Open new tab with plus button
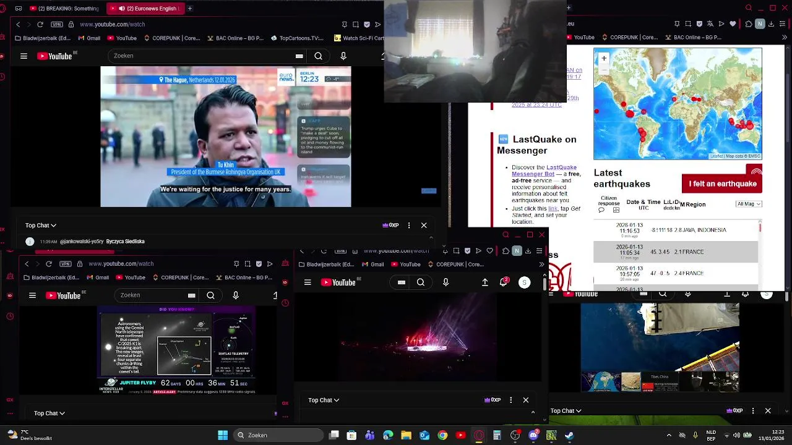The image size is (792, 445). (189, 9)
